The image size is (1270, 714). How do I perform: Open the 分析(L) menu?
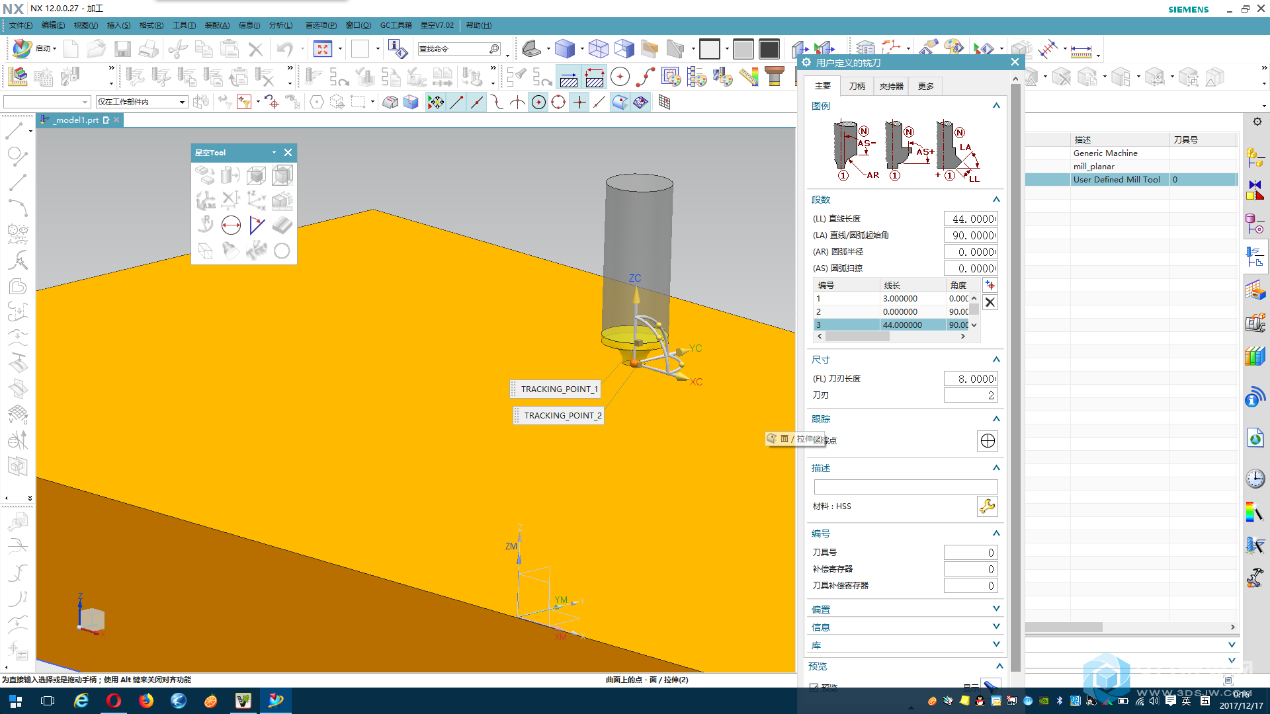point(280,25)
